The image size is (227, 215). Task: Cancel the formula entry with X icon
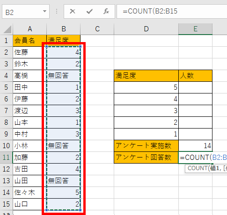tap(73, 11)
